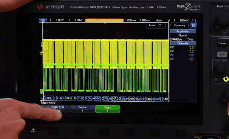This screenshot has height=139, width=229.
Task: Tap the zoom magnifier icon in status bar
Action: click(194, 20)
